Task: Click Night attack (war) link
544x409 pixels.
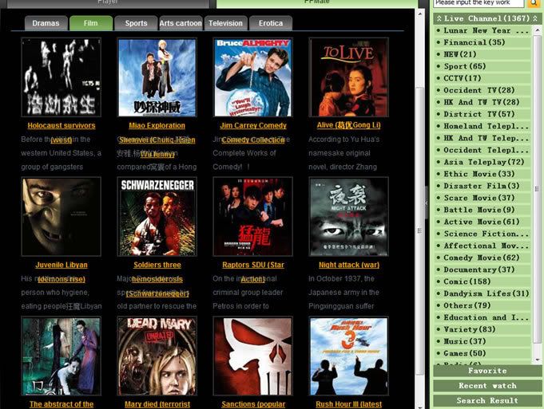Action: [x=349, y=265]
